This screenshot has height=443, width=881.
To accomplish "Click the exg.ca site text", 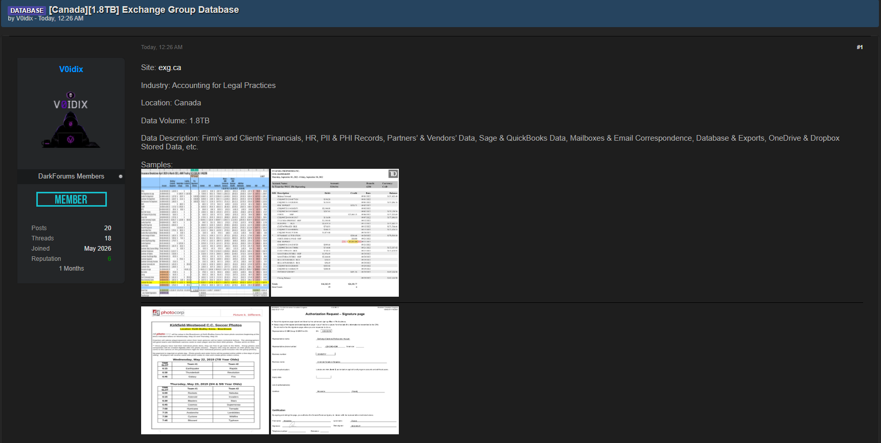I will 170,68.
